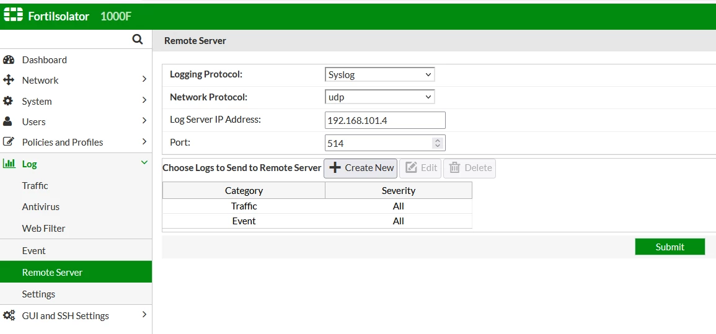Click the Port number stepper arrows
The height and width of the screenshot is (334, 716).
[438, 143]
